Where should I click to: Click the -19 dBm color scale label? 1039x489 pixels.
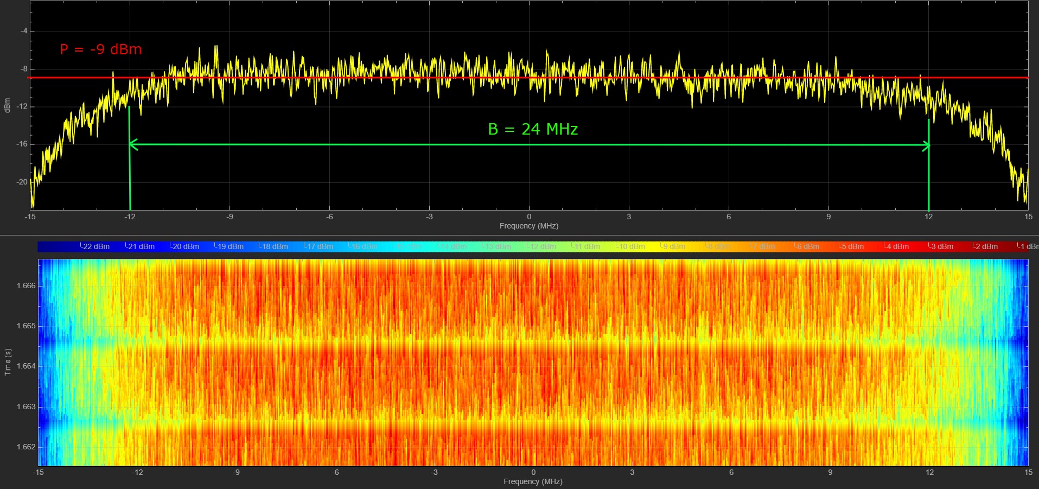coord(230,246)
